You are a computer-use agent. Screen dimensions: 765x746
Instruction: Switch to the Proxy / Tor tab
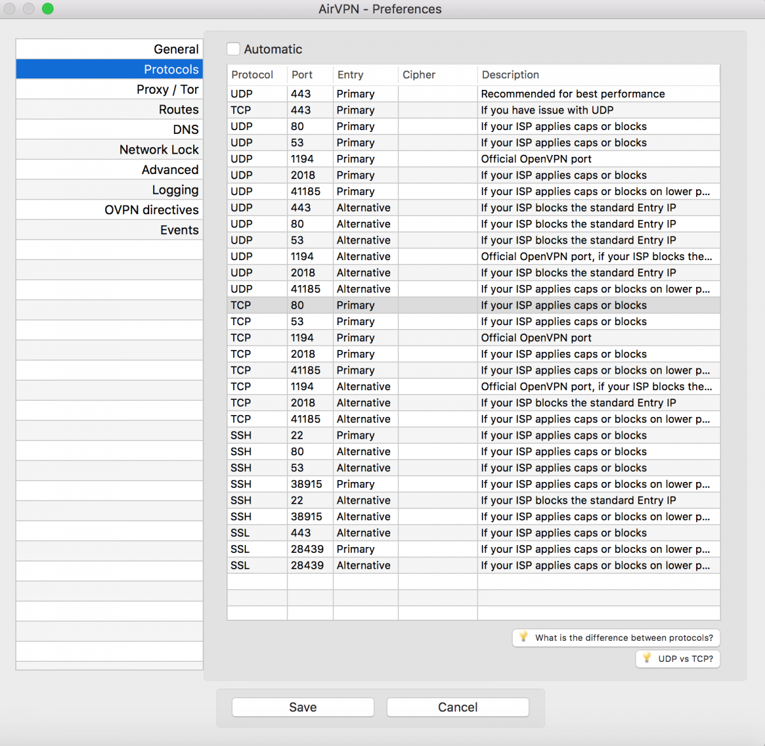[109, 89]
